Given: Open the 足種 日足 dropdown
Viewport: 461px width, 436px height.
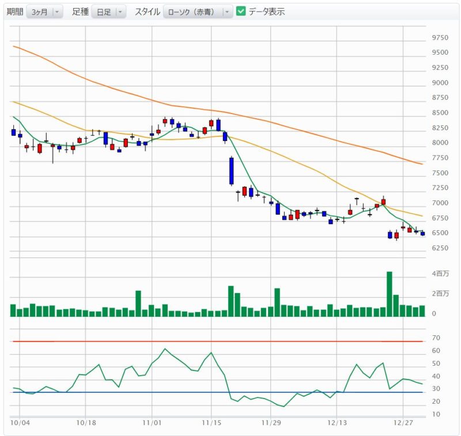Looking at the screenshot, I should click(108, 12).
